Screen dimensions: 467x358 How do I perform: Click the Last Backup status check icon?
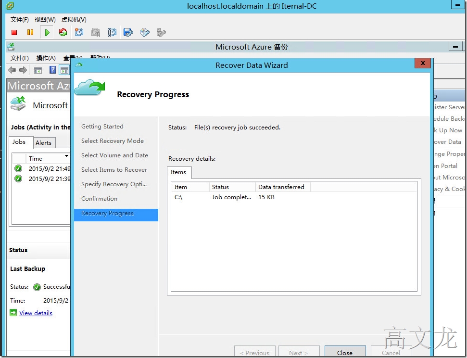[37, 287]
